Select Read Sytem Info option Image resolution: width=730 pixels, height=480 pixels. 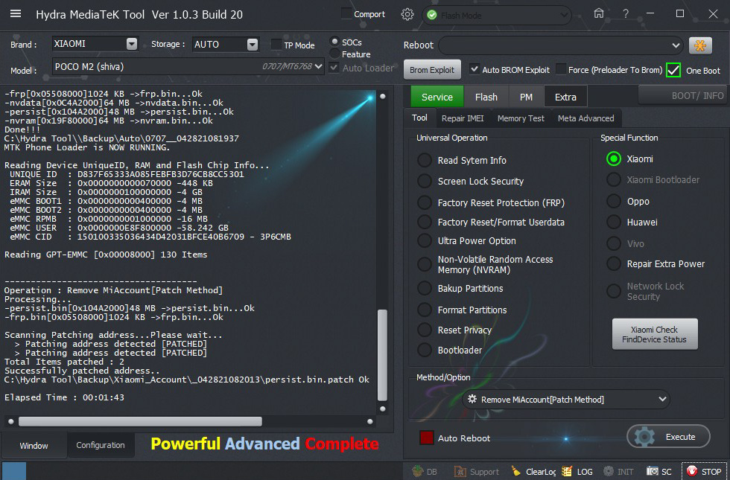click(424, 160)
